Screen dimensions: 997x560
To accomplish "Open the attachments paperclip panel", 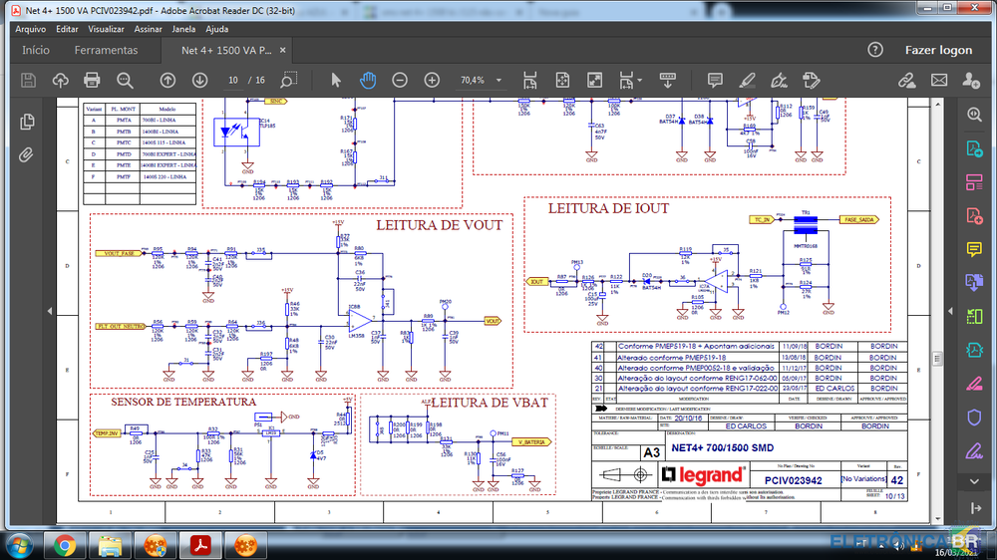I will [27, 154].
